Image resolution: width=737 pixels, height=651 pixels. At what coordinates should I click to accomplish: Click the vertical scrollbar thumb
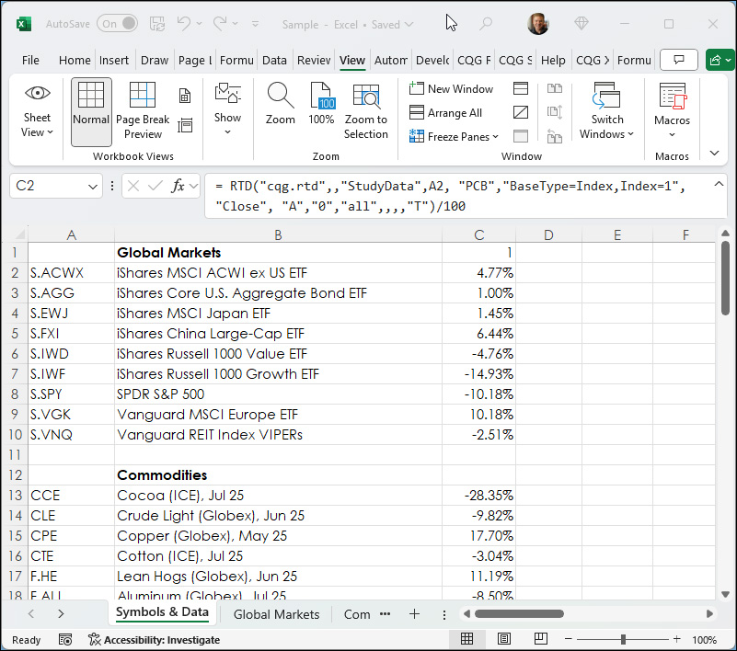(x=725, y=278)
